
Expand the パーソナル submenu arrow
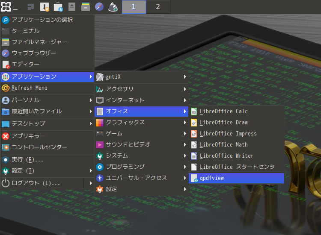[x=91, y=100]
